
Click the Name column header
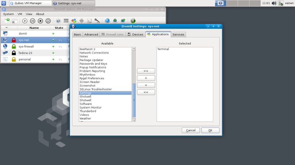pyautogui.click(x=34, y=28)
